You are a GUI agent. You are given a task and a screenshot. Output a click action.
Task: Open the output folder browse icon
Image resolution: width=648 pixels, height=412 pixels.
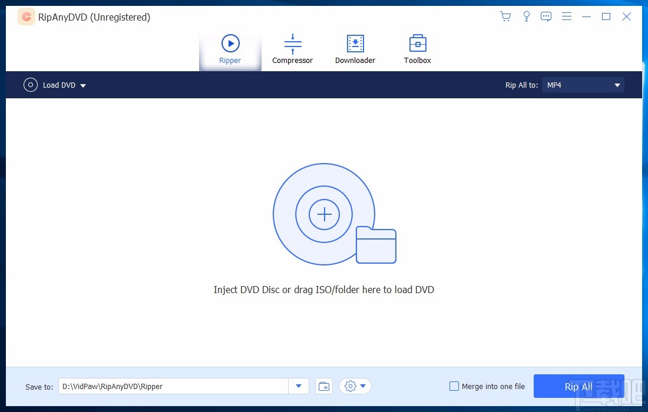(x=325, y=387)
